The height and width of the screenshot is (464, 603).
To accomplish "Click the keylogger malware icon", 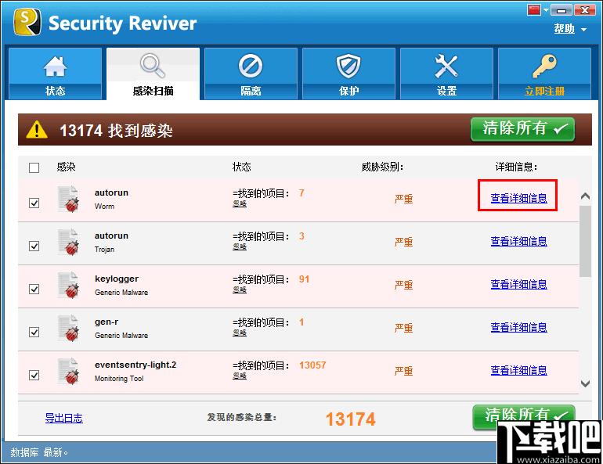I will pyautogui.click(x=68, y=285).
